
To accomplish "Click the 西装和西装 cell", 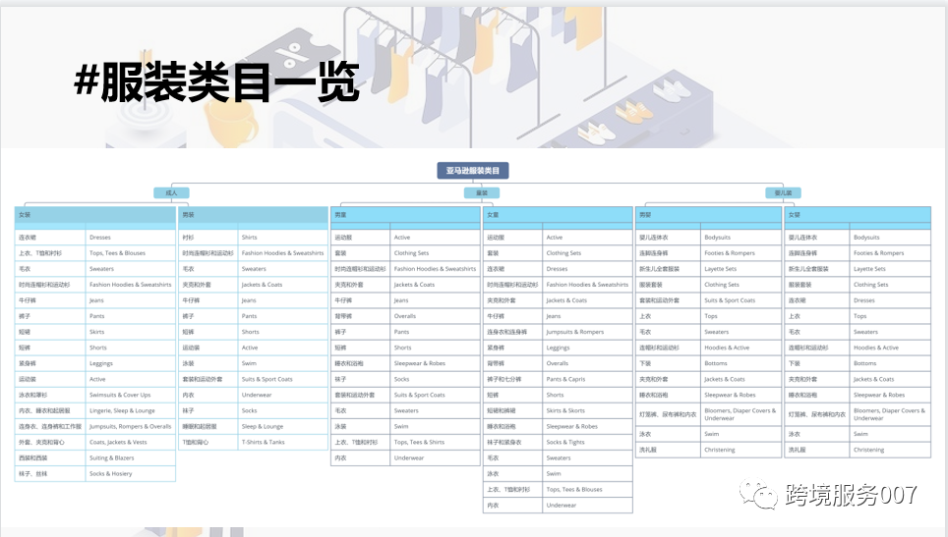I will click(49, 457).
